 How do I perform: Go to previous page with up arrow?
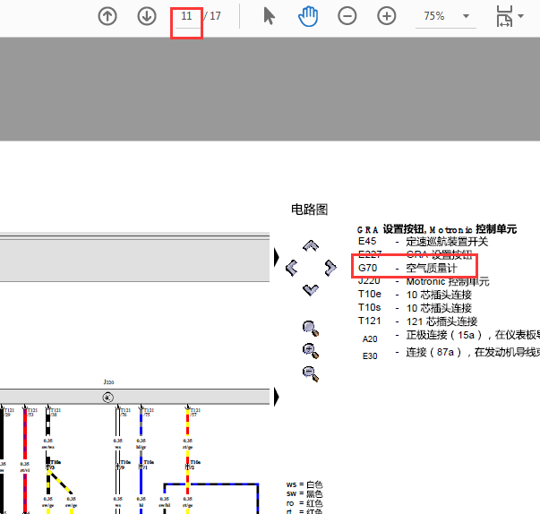(x=107, y=16)
